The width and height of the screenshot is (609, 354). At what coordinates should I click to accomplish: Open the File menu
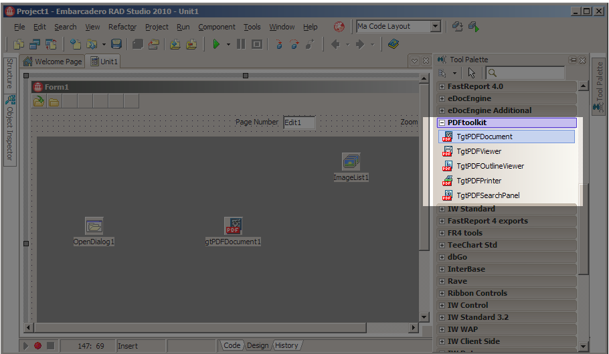click(x=19, y=27)
